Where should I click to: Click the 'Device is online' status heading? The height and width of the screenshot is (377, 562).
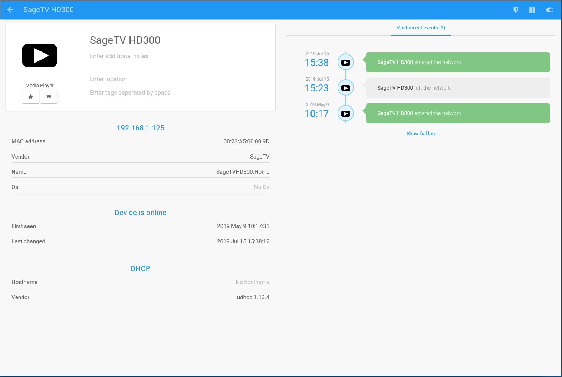(140, 213)
